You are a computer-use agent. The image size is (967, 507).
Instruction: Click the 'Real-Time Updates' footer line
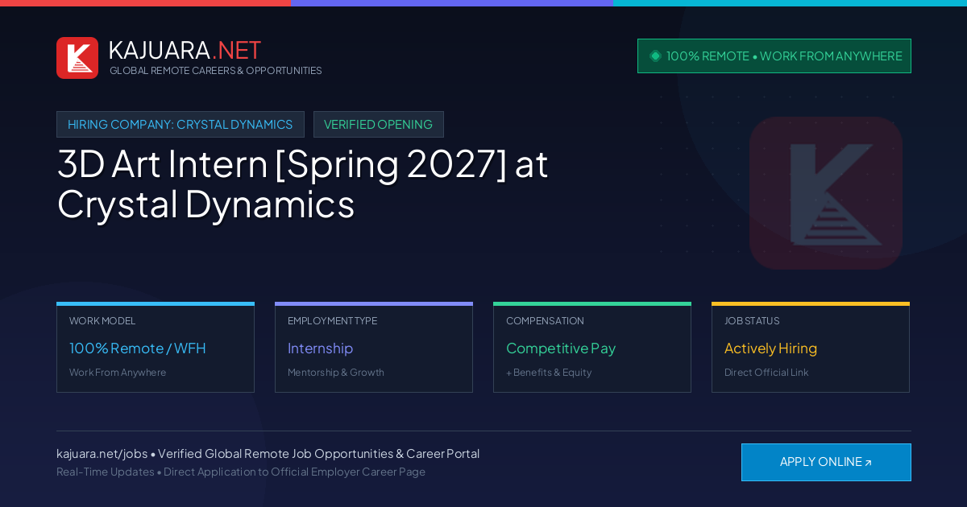pos(241,472)
